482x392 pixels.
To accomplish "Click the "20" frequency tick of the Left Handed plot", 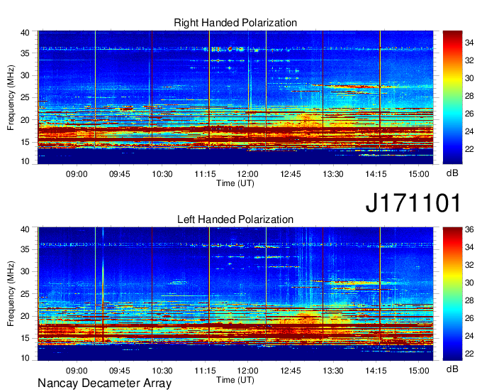I will 26,316.
